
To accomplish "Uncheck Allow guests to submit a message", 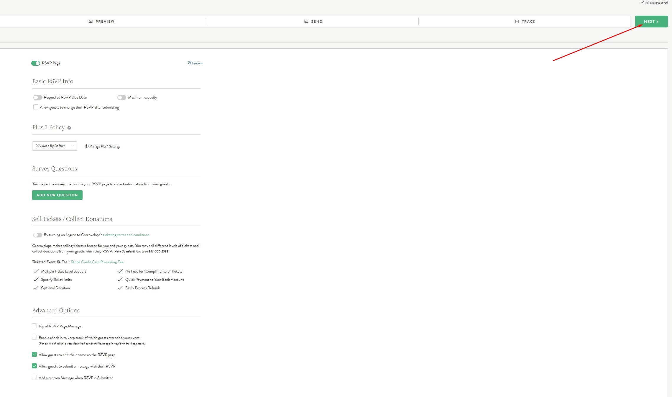I will tap(34, 366).
